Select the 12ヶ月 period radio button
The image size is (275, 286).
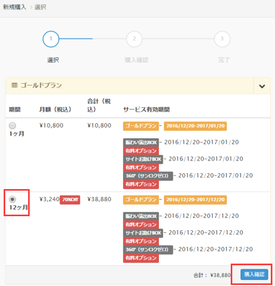[12, 199]
